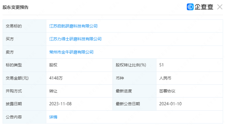Click the 51 percentage value
Screen dimensions: 226x127
(161, 65)
